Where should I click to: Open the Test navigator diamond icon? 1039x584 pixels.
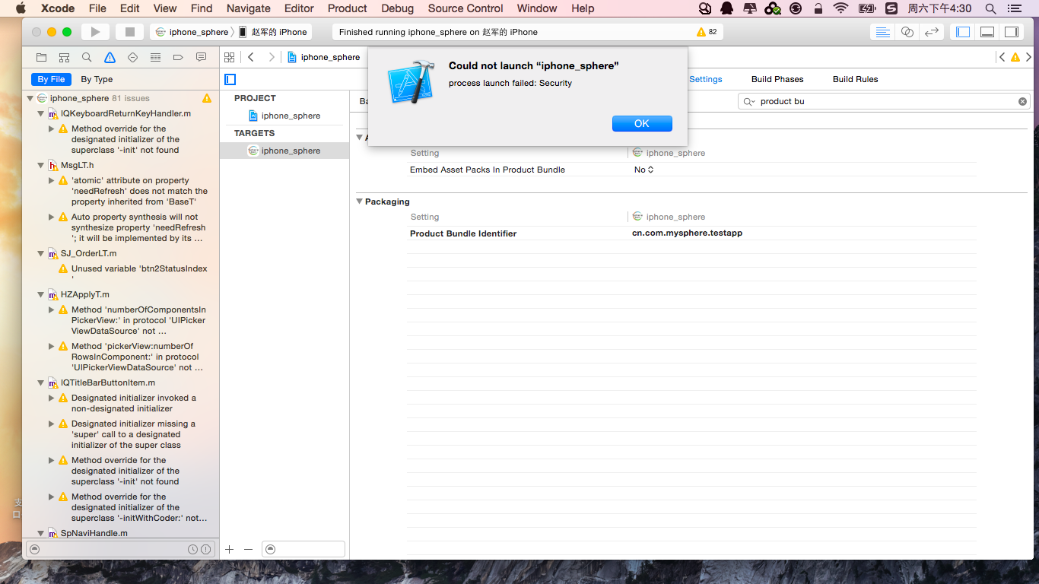click(132, 57)
